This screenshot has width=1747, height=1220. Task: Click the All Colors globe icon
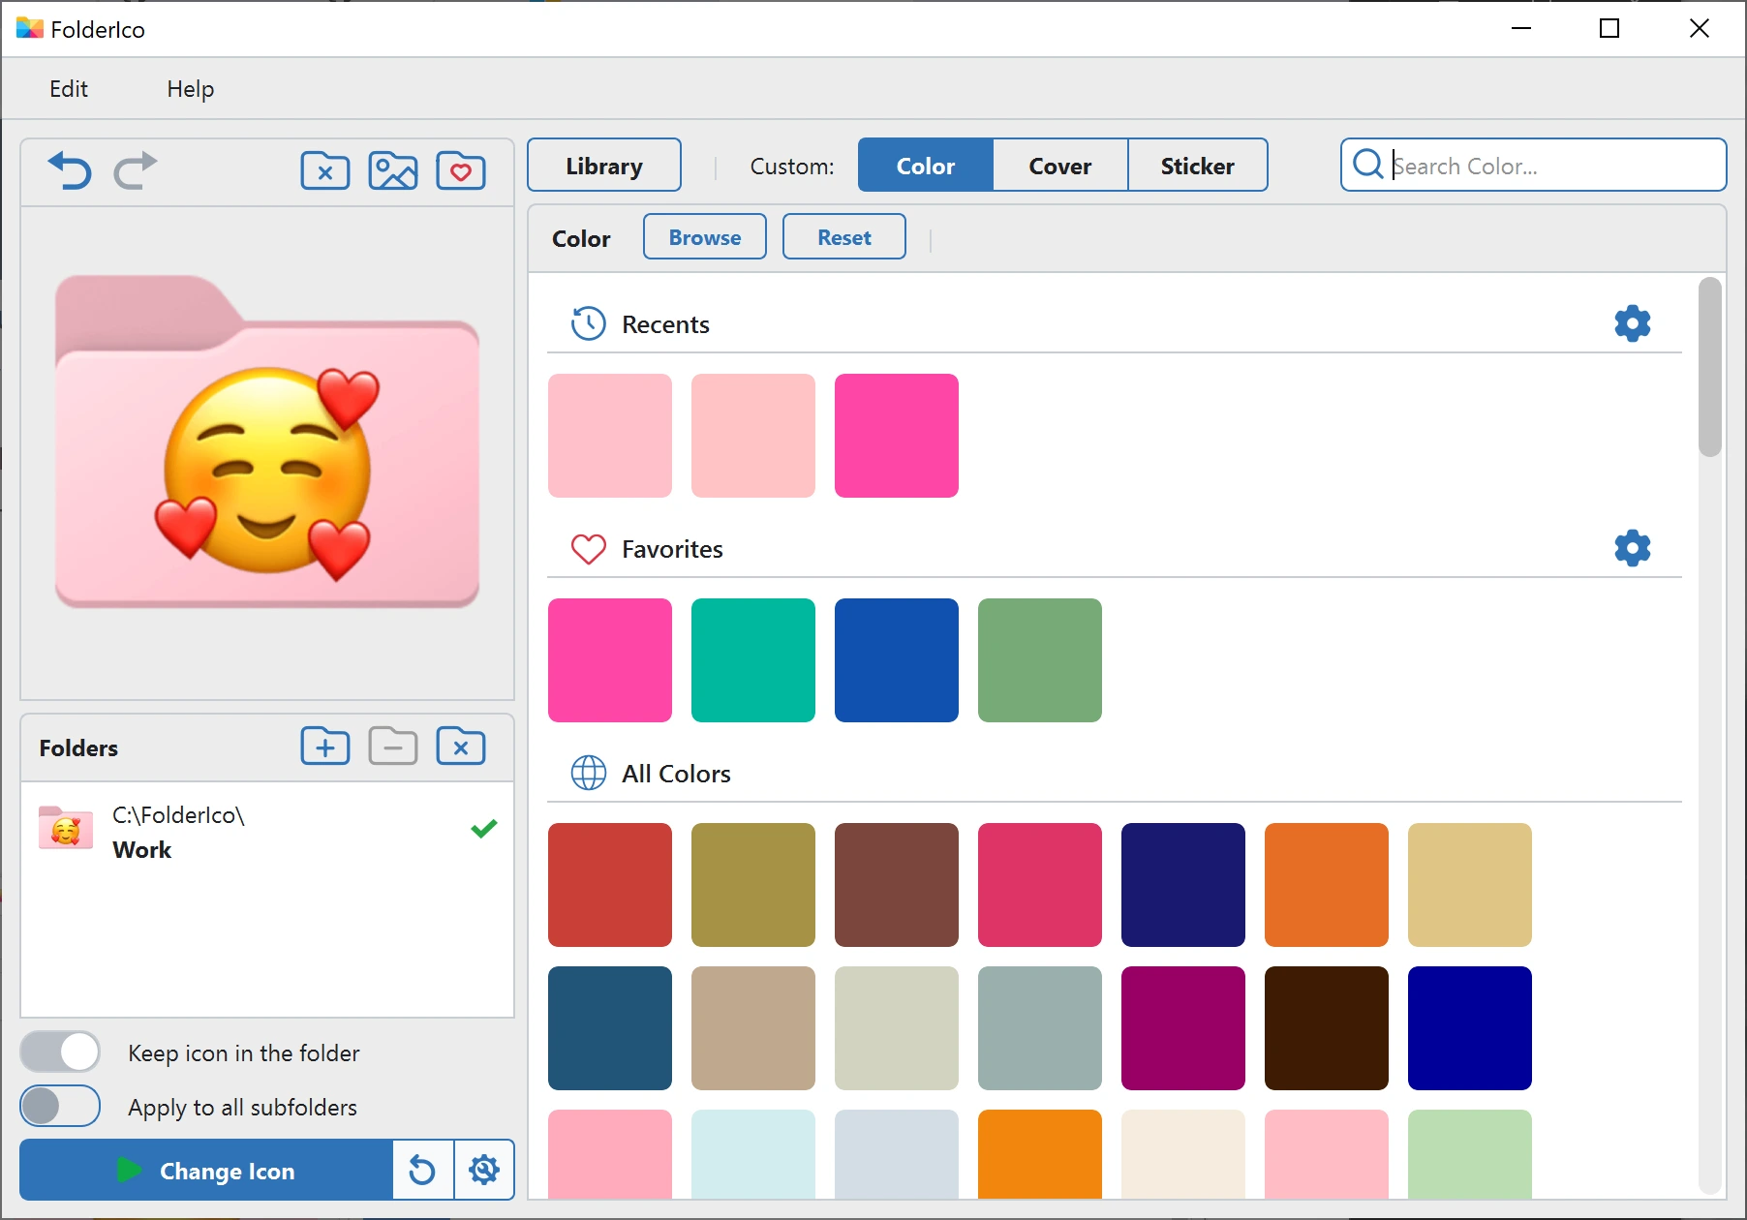(x=588, y=773)
